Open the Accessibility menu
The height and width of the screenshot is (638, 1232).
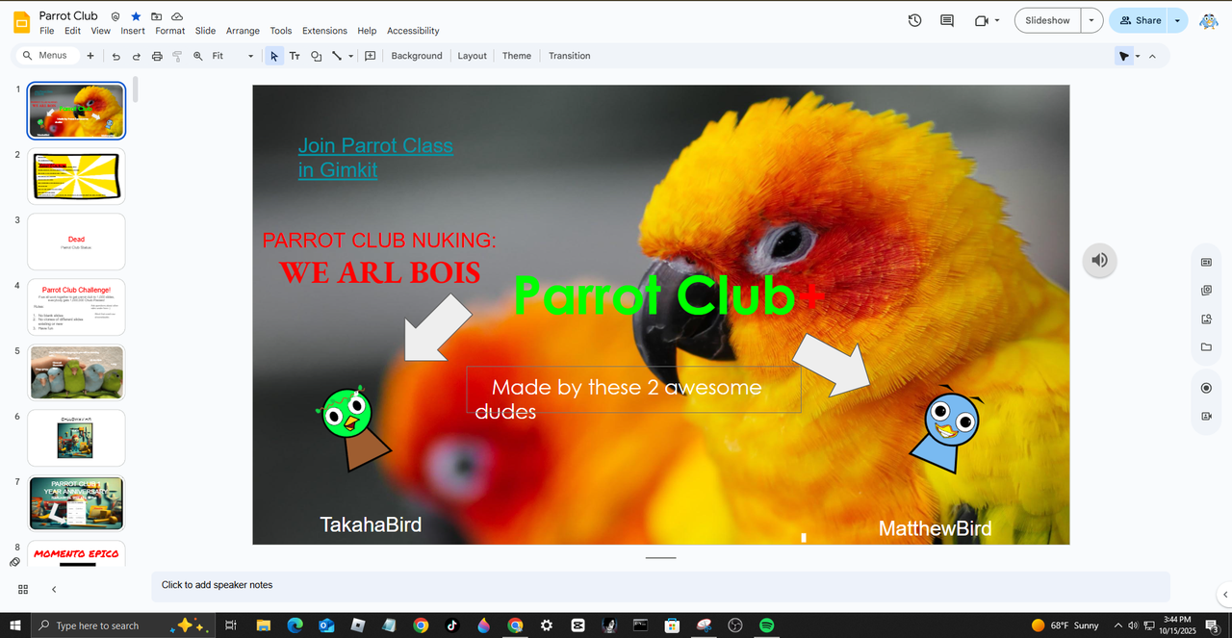[x=413, y=31]
